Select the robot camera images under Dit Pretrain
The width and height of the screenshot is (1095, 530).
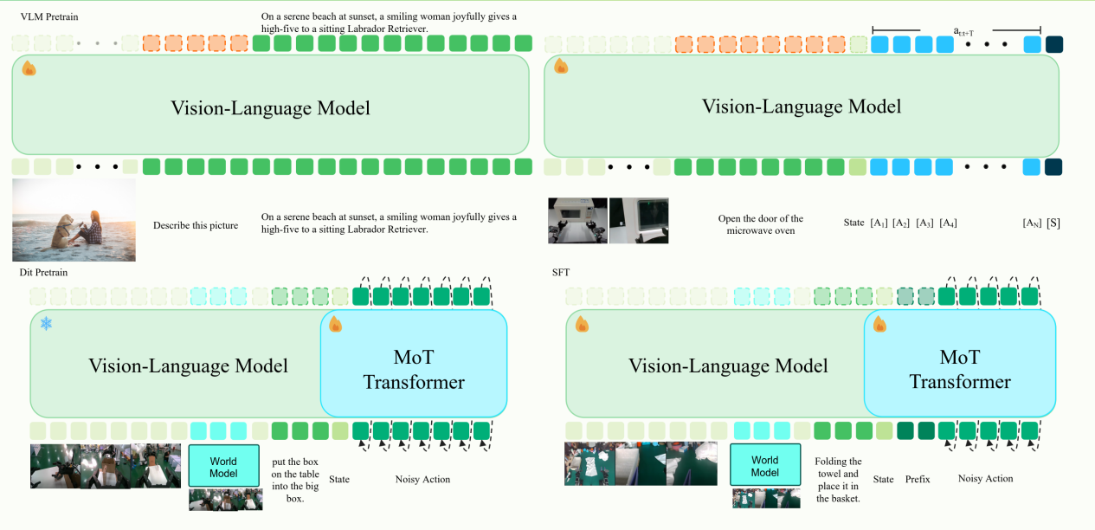(x=106, y=466)
